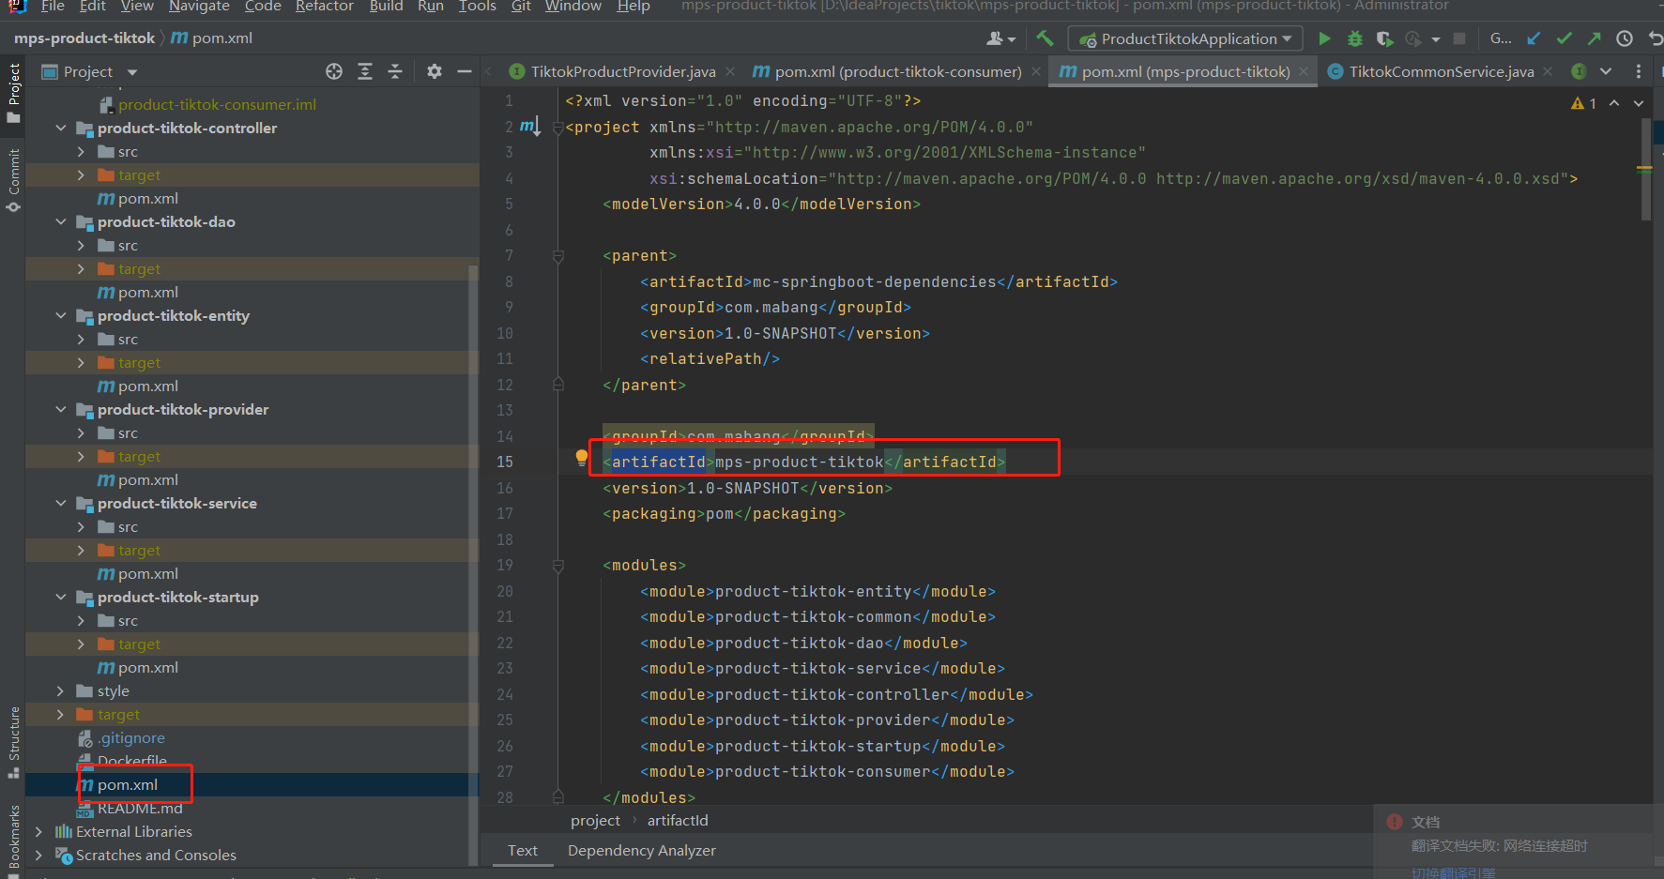Open the Refactor menu
The height and width of the screenshot is (879, 1664).
pyautogui.click(x=324, y=7)
